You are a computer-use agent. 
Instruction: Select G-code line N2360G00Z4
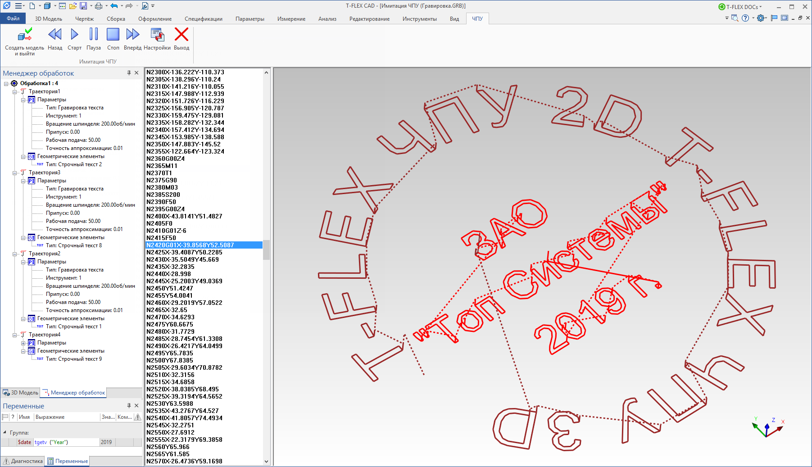pos(165,159)
